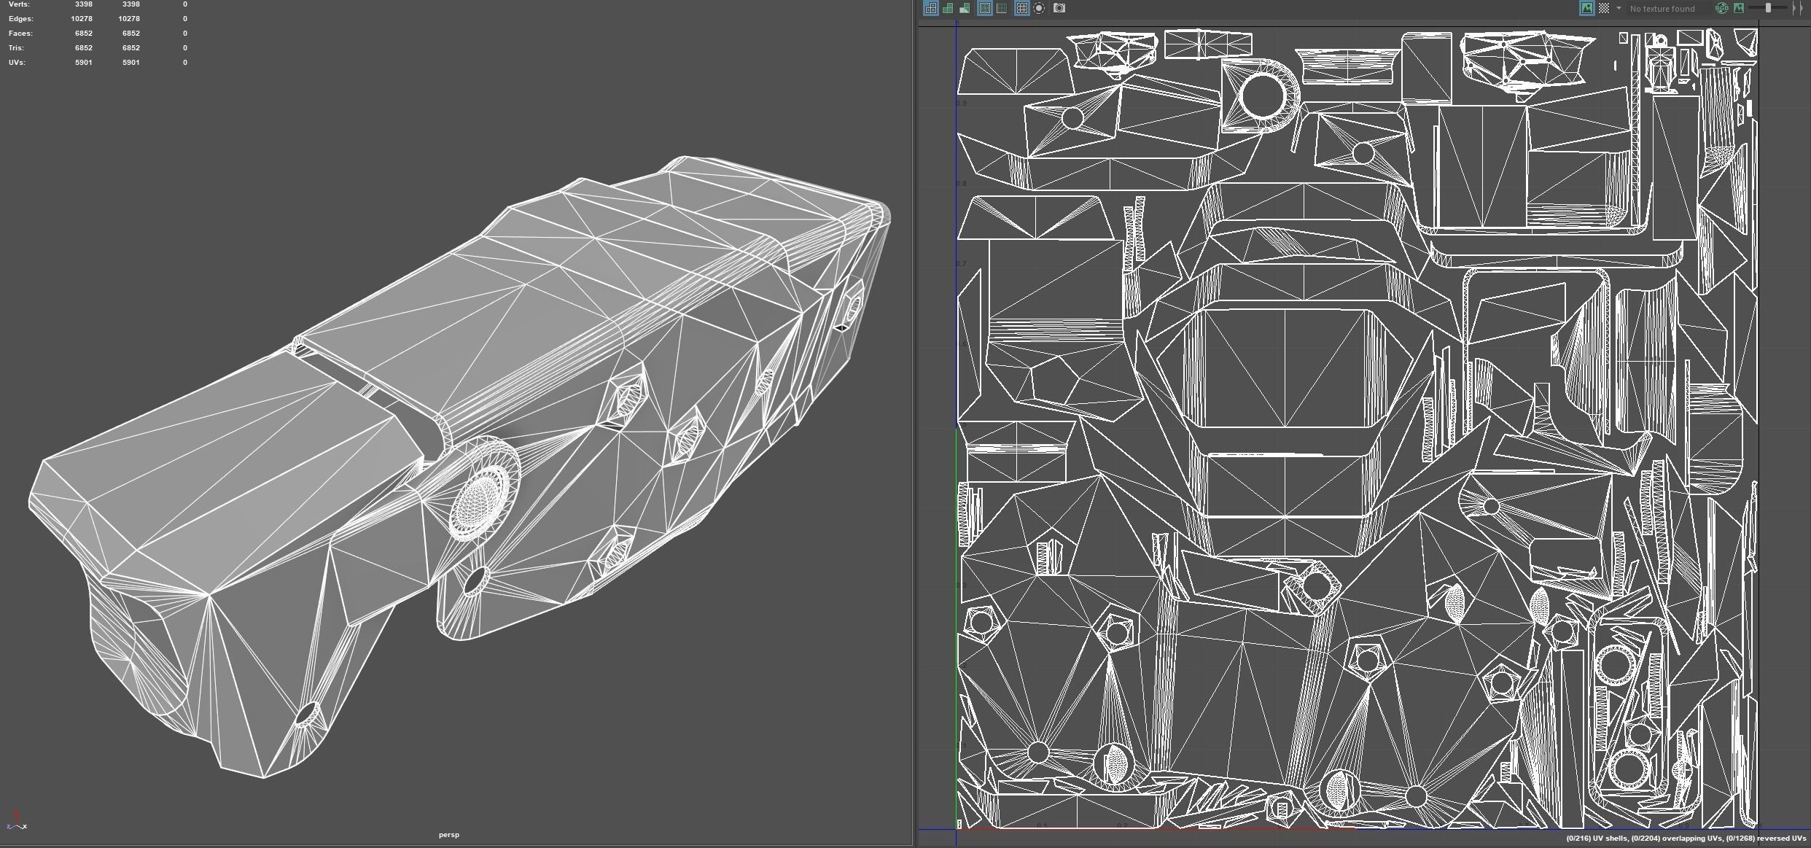Toggle the display image icon
Viewport: 1811px width, 848px height.
pyautogui.click(x=1587, y=8)
